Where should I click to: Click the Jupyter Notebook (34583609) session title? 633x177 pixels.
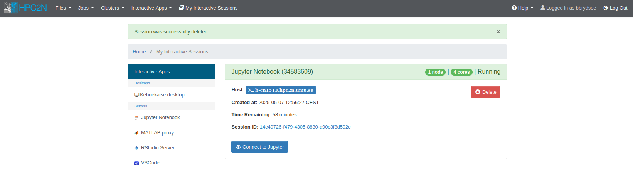click(272, 72)
